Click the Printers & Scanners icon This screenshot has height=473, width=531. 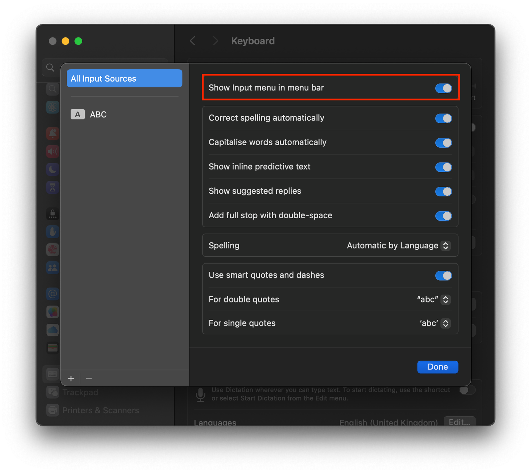[x=52, y=410]
